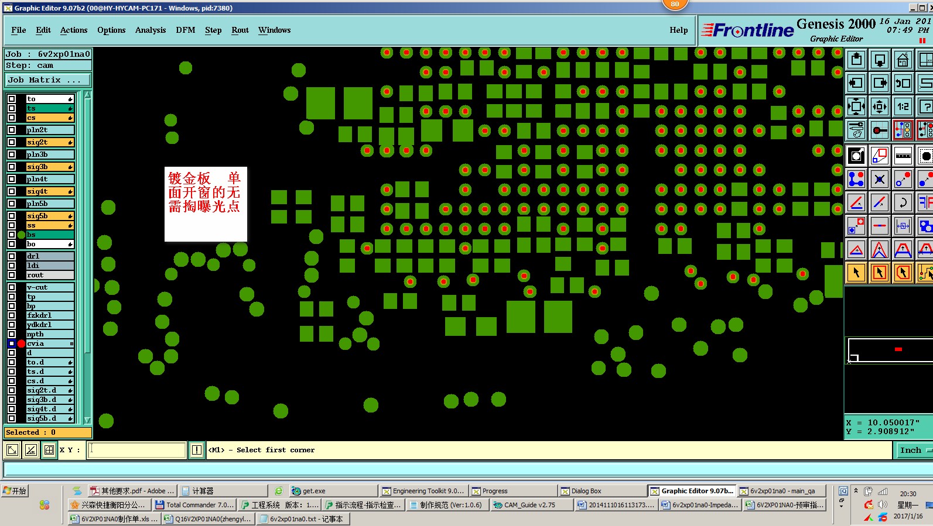Click the previous view undo icon
933x526 pixels.
pos(903,83)
